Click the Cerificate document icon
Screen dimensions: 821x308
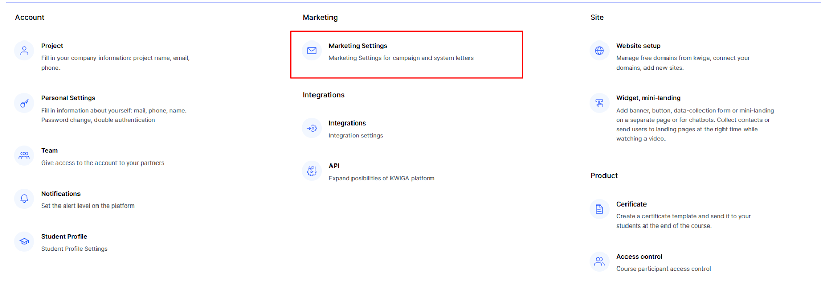tap(599, 209)
